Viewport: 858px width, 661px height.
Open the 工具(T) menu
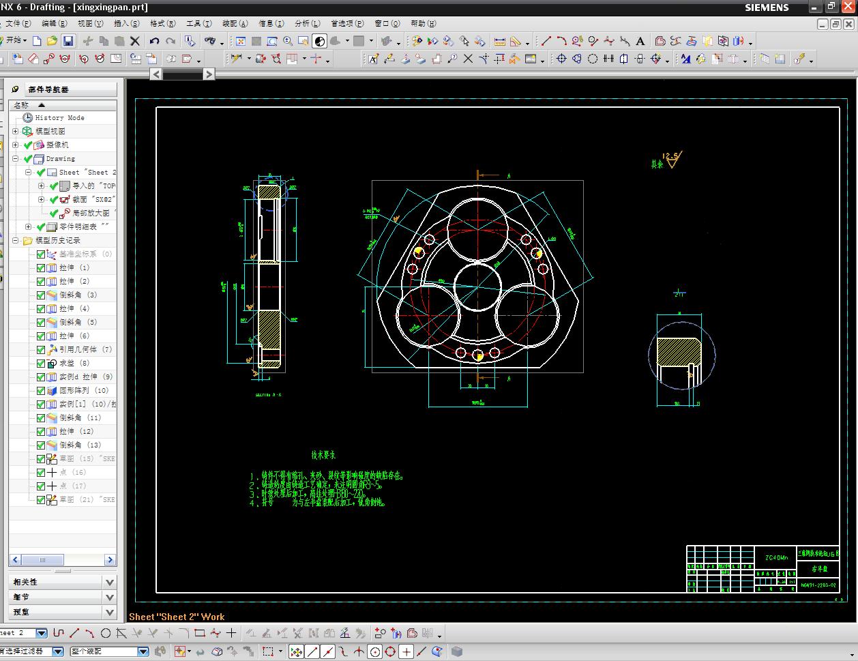(x=198, y=23)
